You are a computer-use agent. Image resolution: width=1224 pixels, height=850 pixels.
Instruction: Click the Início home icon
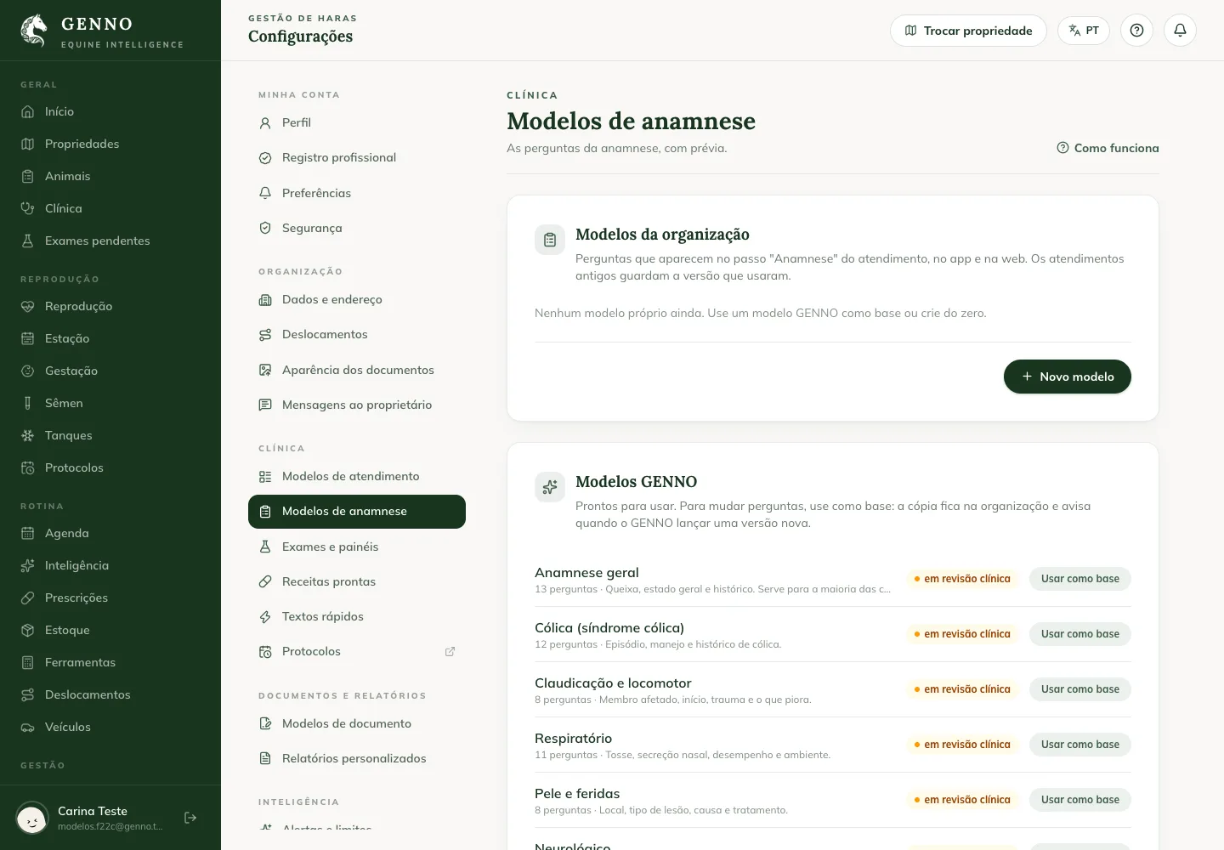(x=28, y=111)
